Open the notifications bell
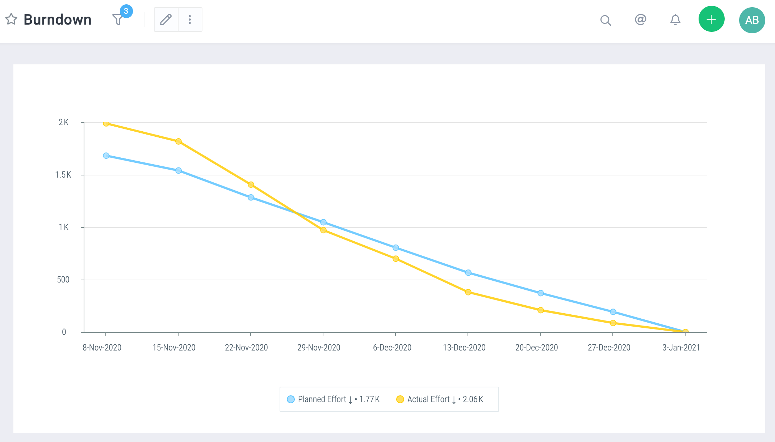The width and height of the screenshot is (775, 442). [675, 20]
